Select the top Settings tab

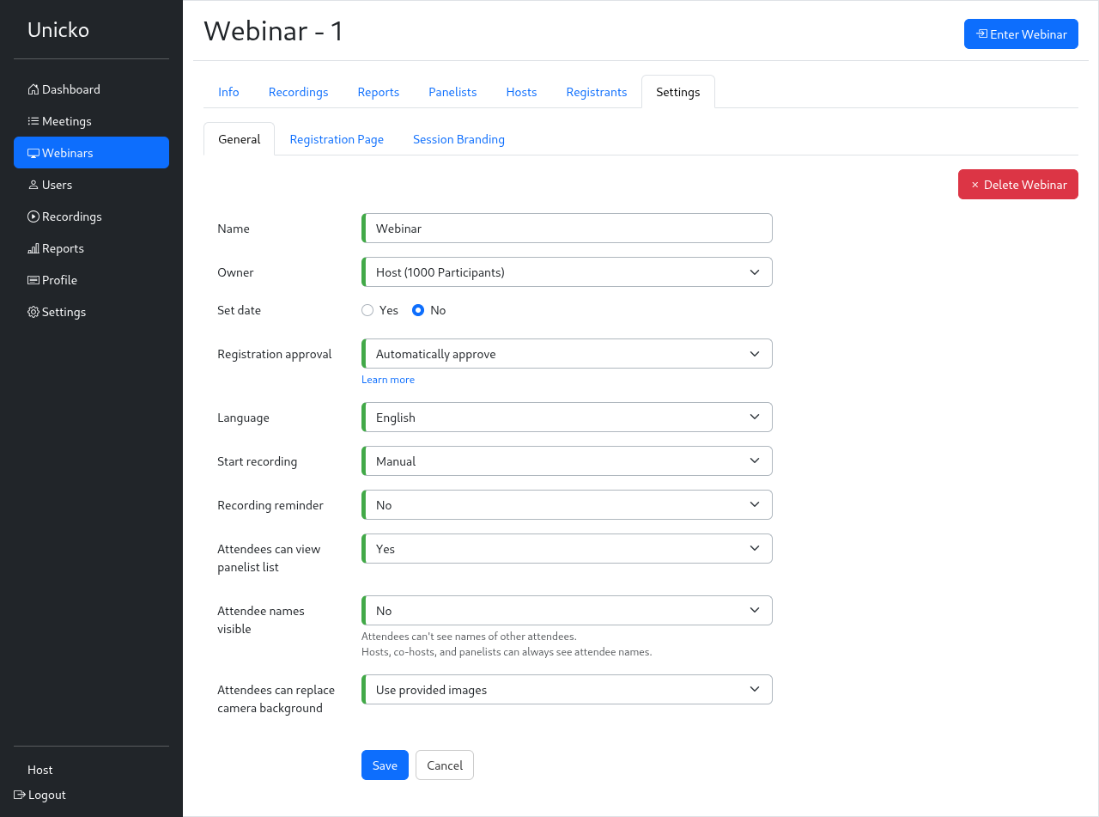[678, 92]
